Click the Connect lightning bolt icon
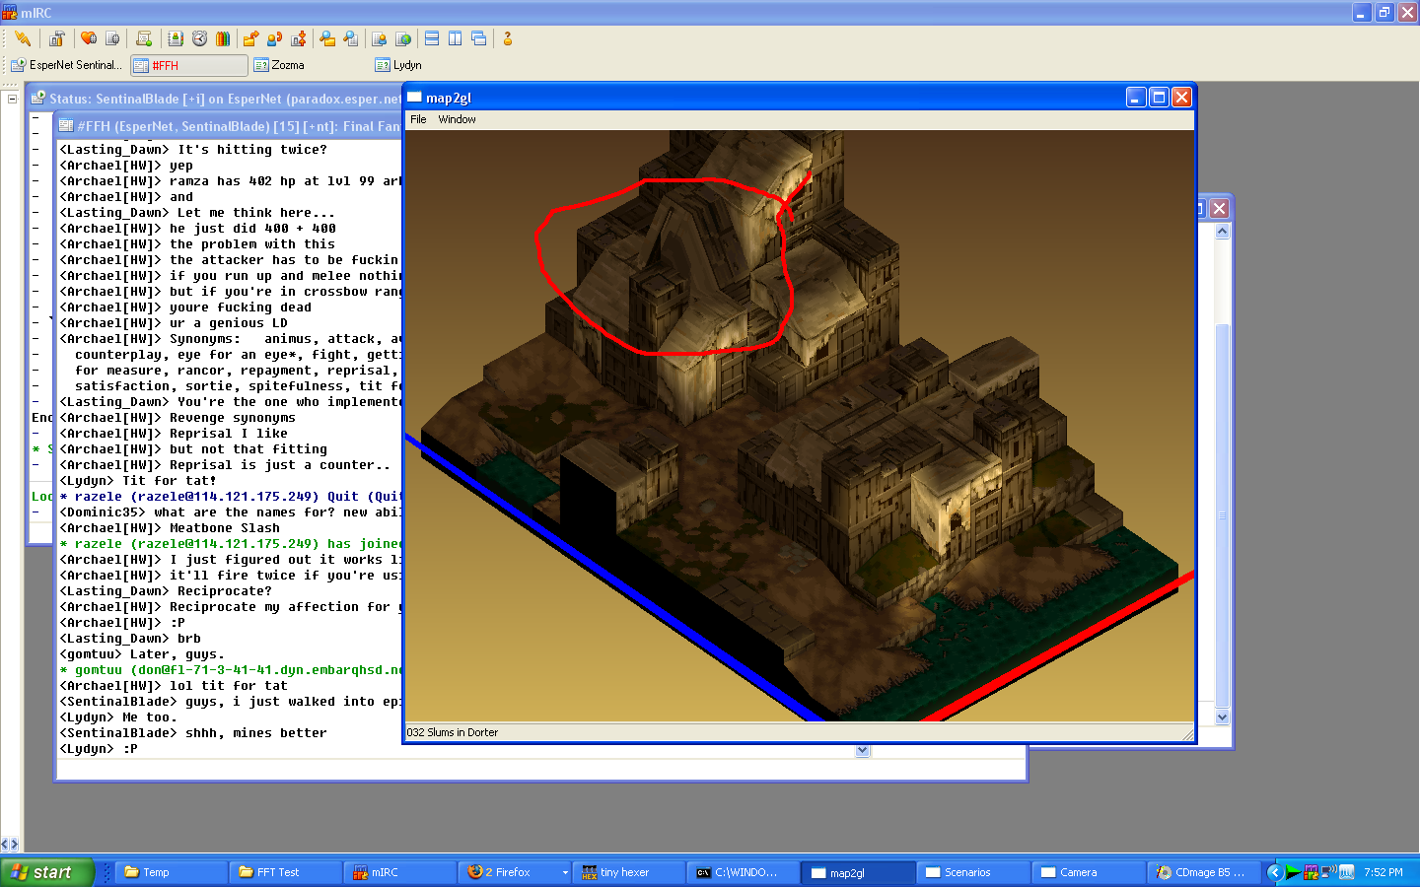This screenshot has width=1420, height=887. [x=23, y=38]
